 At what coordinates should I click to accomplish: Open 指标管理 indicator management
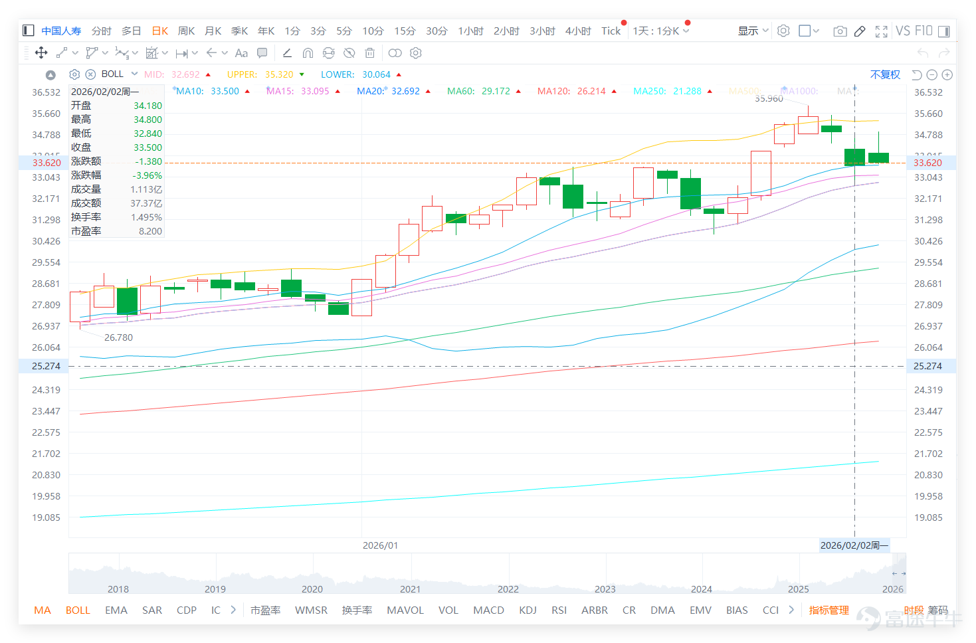tap(829, 610)
